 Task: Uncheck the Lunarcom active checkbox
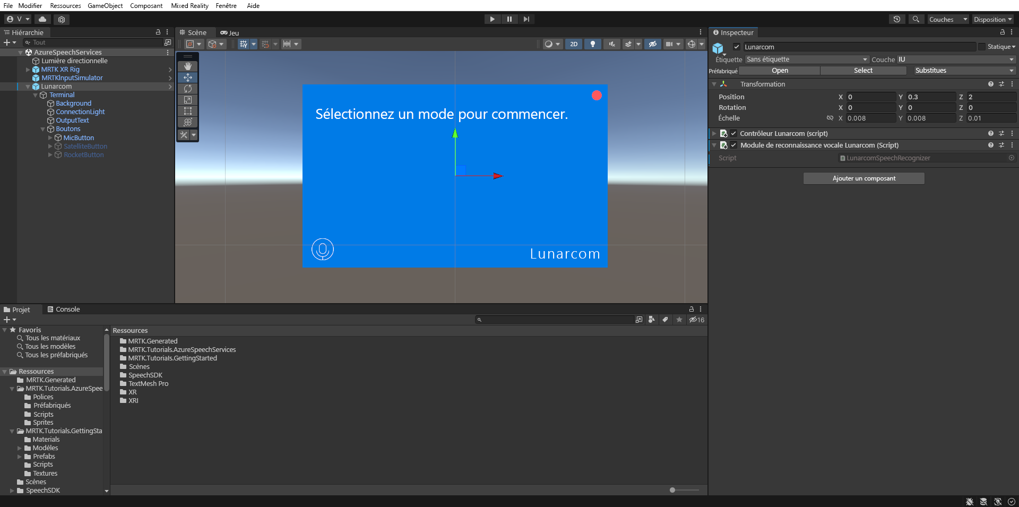(x=737, y=47)
